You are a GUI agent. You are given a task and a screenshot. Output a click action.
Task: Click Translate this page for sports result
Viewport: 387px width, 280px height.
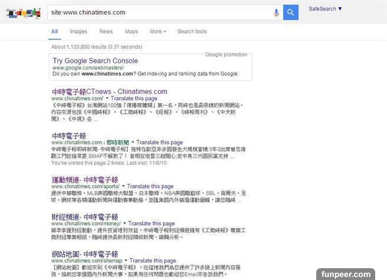(x=150, y=186)
